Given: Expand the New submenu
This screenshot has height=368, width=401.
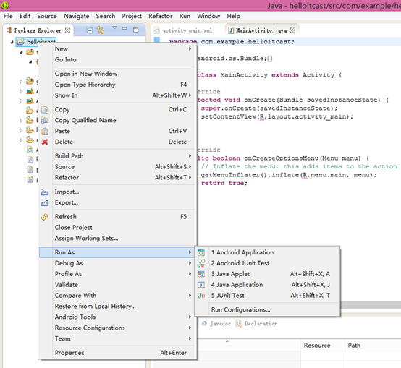Looking at the screenshot, I should pyautogui.click(x=118, y=48).
